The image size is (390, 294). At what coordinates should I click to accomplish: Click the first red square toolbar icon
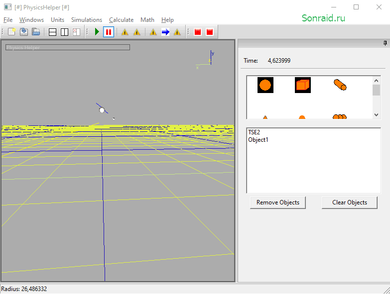(198, 32)
